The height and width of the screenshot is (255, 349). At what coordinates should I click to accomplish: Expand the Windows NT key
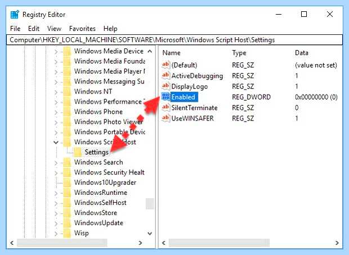(x=56, y=92)
